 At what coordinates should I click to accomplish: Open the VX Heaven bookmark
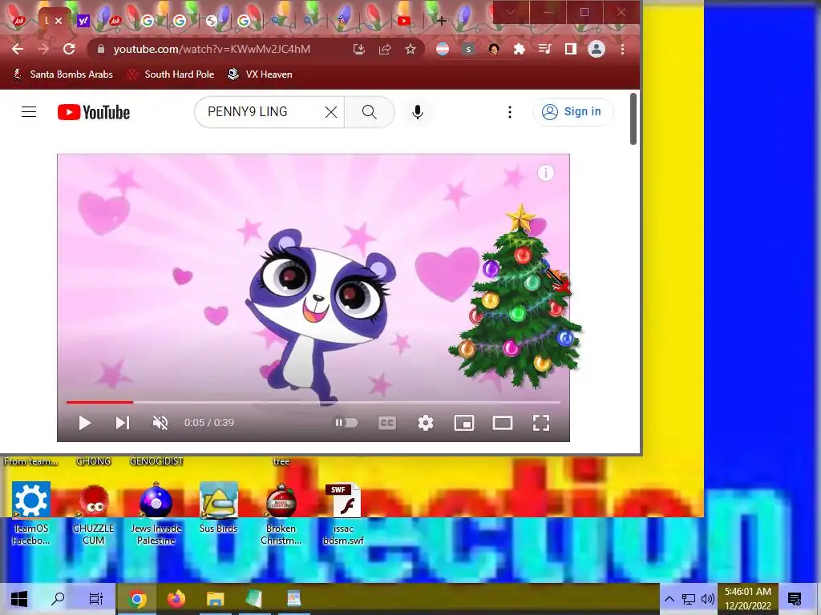(260, 74)
